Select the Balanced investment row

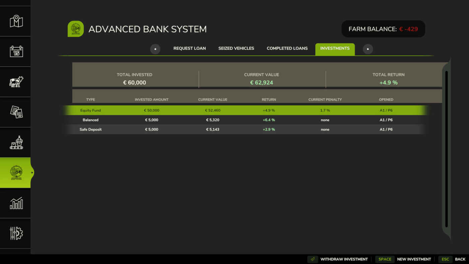point(246,120)
